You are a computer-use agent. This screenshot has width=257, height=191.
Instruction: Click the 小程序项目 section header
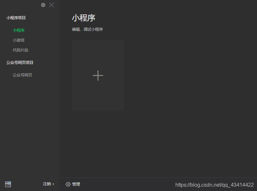[x=16, y=18]
